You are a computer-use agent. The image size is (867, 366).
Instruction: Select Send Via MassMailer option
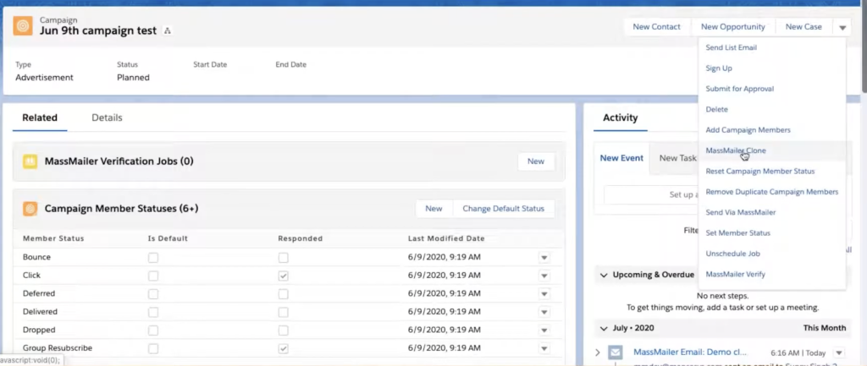[740, 212]
